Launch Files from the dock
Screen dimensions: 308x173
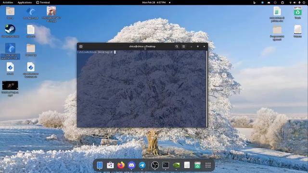tap(100, 165)
